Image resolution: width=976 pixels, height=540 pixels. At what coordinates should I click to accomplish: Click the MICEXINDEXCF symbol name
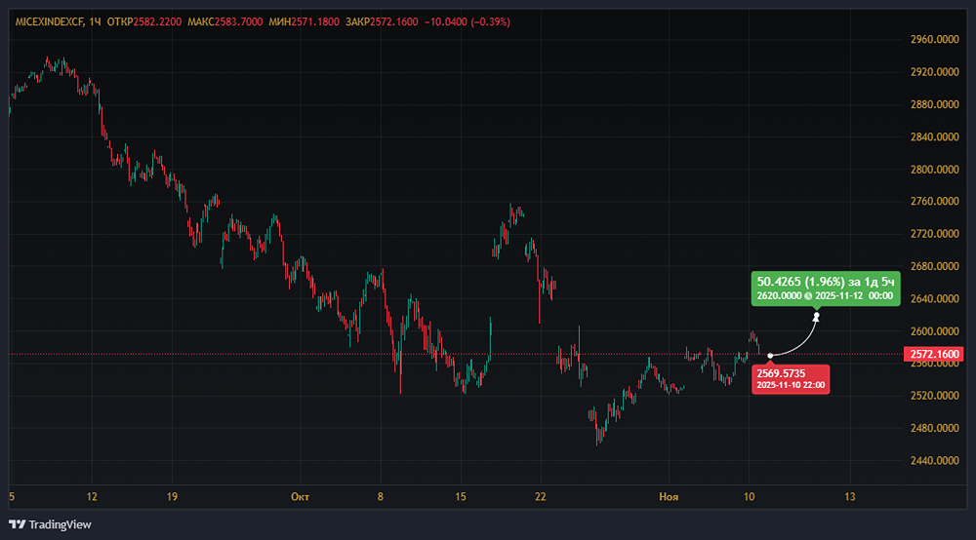pos(48,21)
